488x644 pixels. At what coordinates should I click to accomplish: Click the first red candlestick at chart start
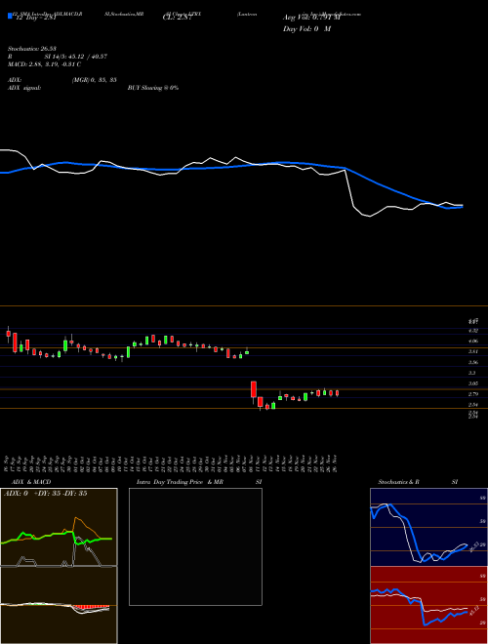pyautogui.click(x=8, y=334)
